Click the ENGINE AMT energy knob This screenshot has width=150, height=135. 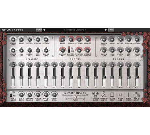click(63, 50)
